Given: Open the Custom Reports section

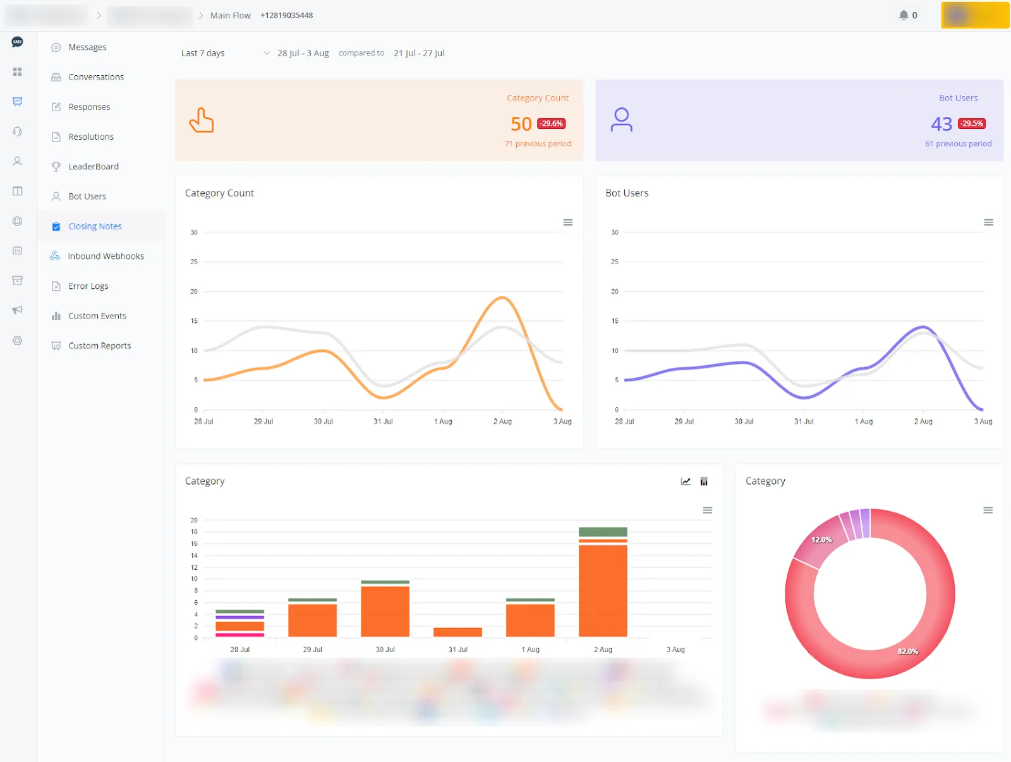Looking at the screenshot, I should (x=101, y=346).
